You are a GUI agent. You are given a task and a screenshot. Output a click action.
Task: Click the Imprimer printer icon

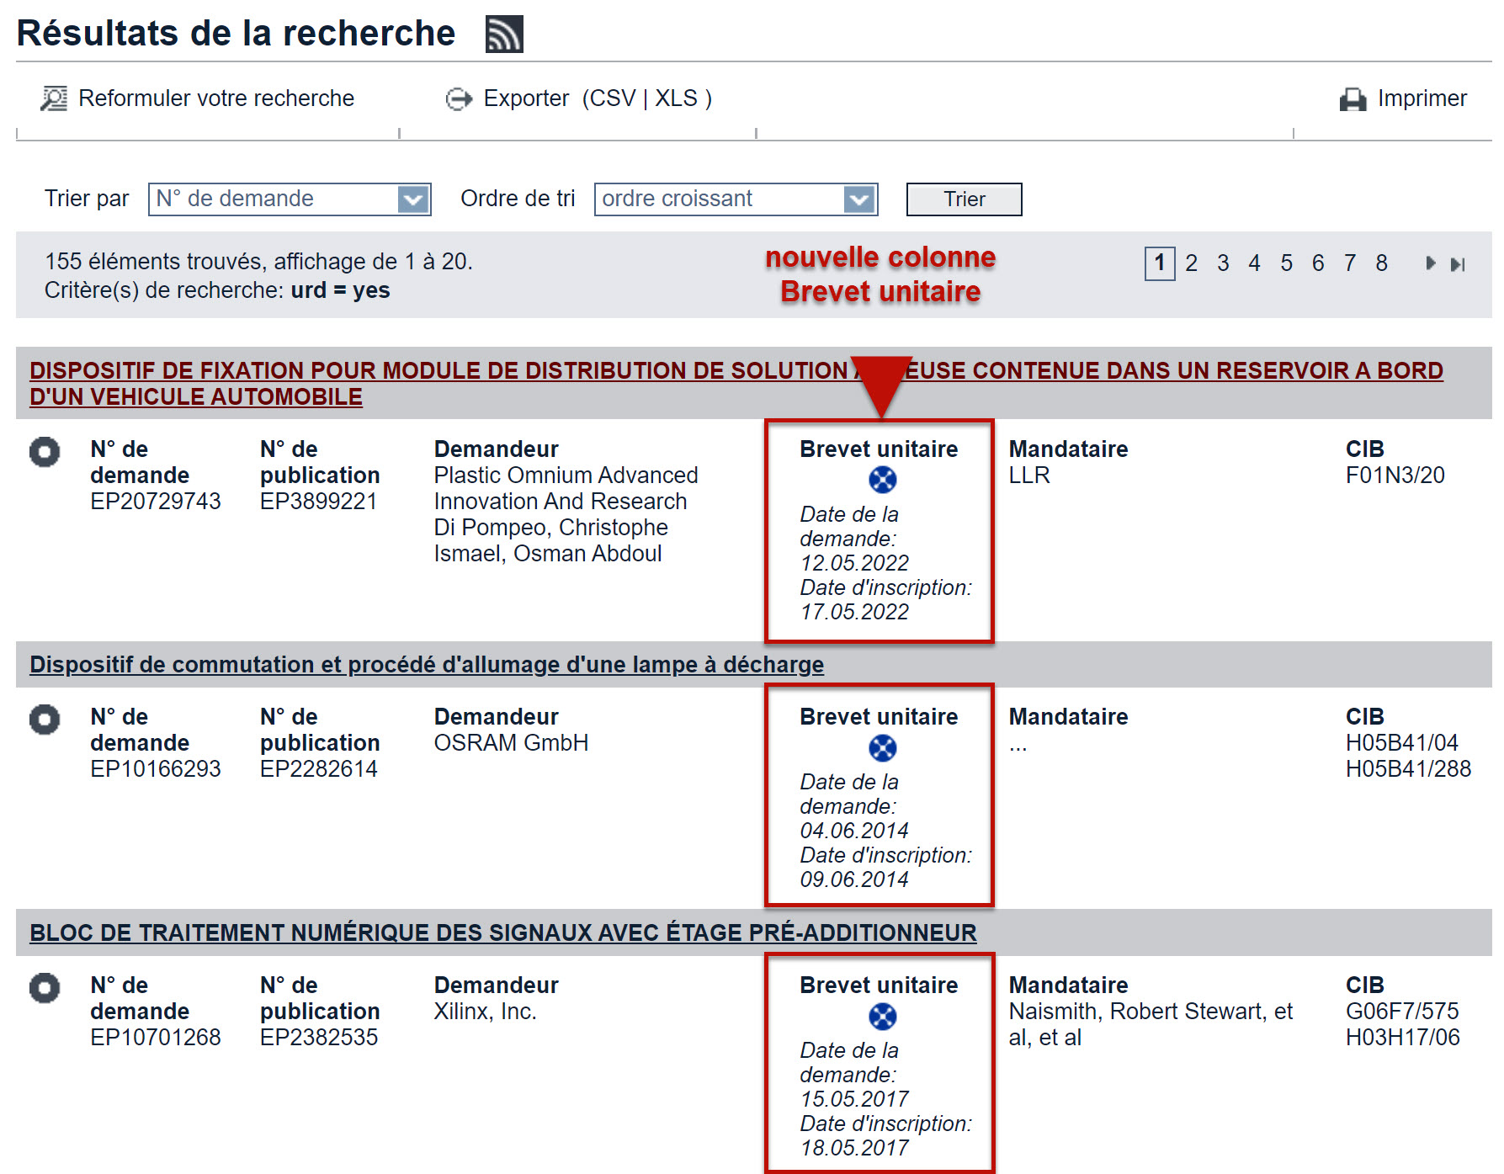tap(1353, 99)
